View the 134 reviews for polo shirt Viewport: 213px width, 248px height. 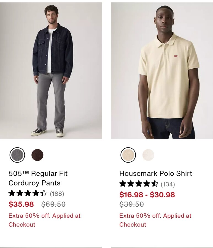[x=168, y=184]
